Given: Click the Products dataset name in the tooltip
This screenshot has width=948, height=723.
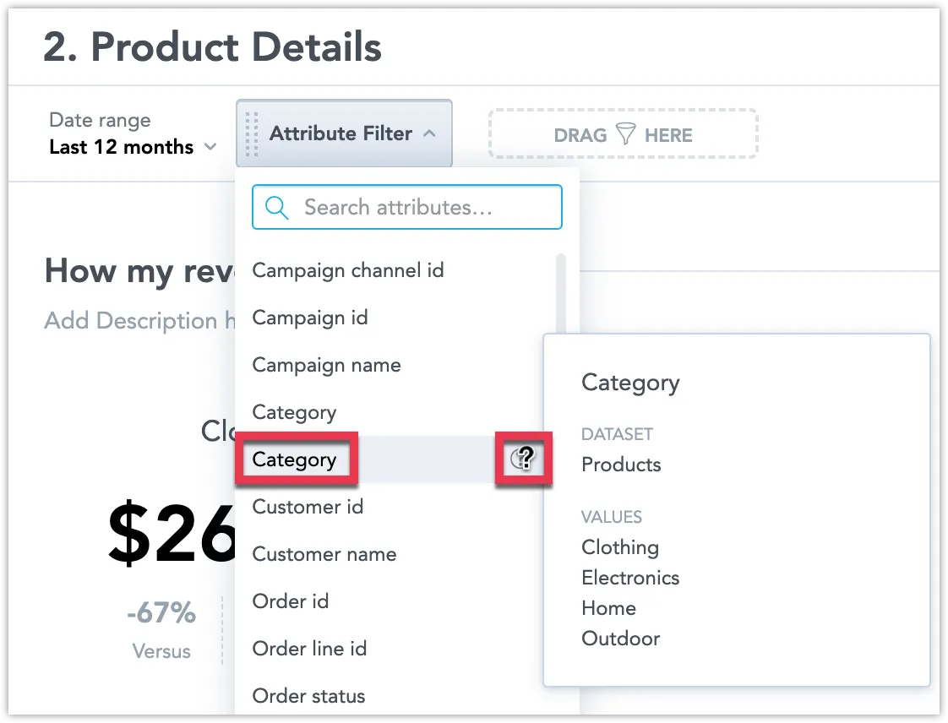Looking at the screenshot, I should (621, 465).
